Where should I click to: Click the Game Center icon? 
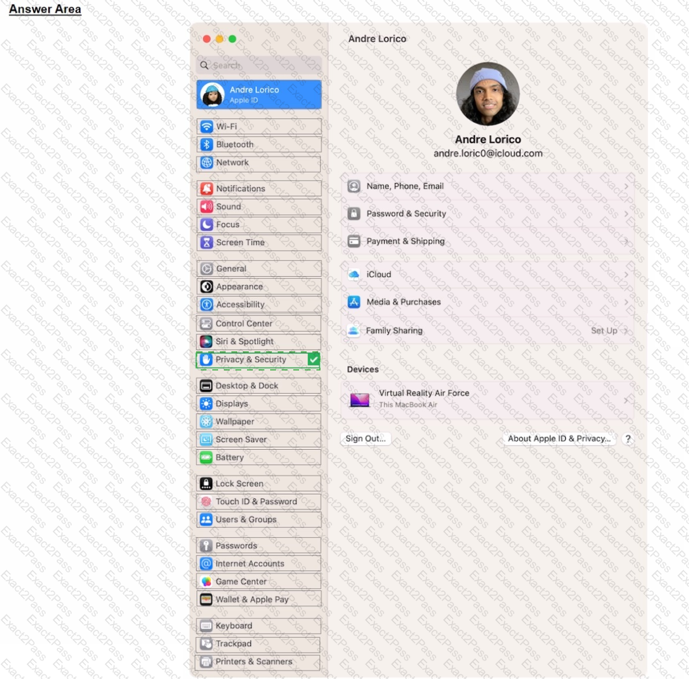205,582
